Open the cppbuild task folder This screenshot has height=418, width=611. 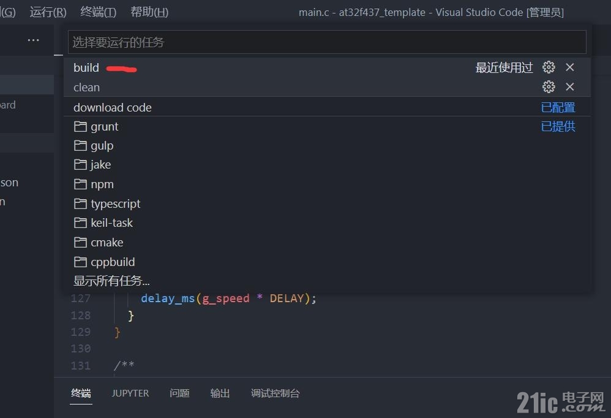pyautogui.click(x=327, y=262)
